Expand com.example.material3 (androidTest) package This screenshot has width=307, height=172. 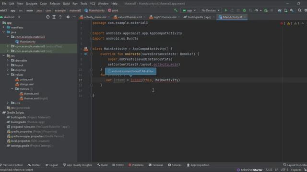tap(8, 46)
